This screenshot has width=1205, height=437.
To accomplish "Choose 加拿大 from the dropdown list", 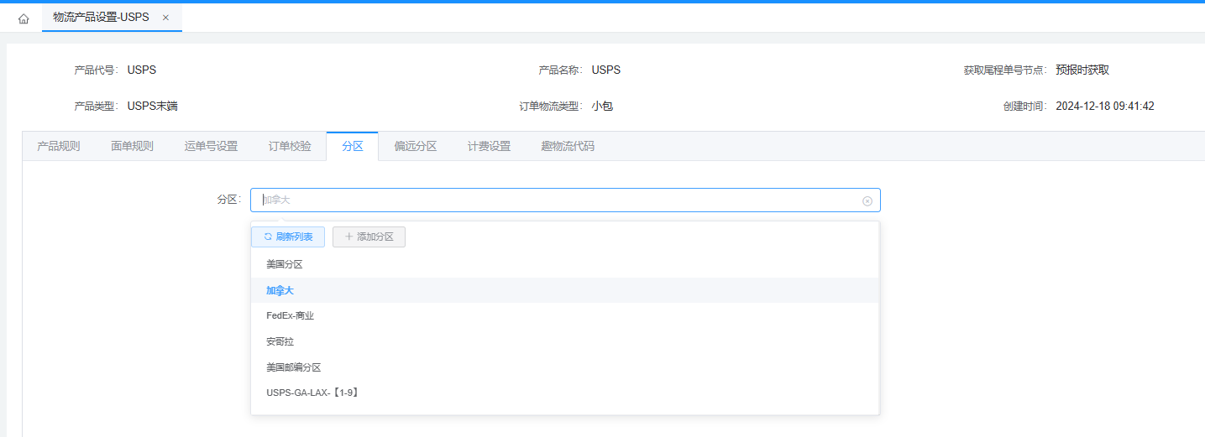I will click(565, 290).
